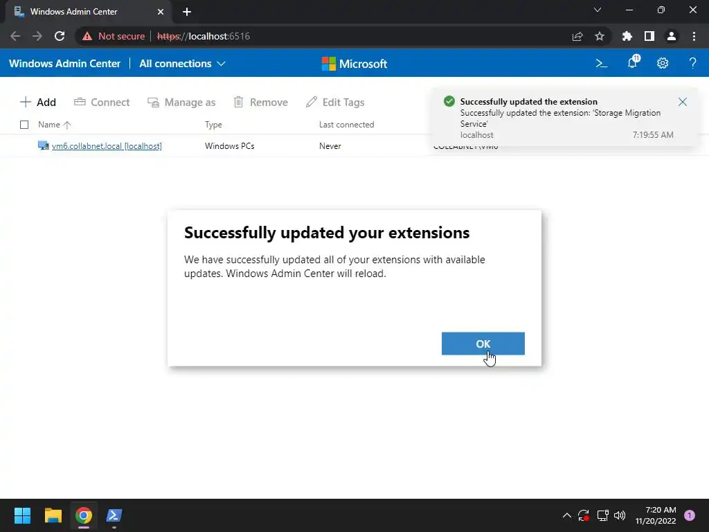Open the Chrome extensions puzzle icon
The height and width of the screenshot is (532, 709).
(x=627, y=36)
